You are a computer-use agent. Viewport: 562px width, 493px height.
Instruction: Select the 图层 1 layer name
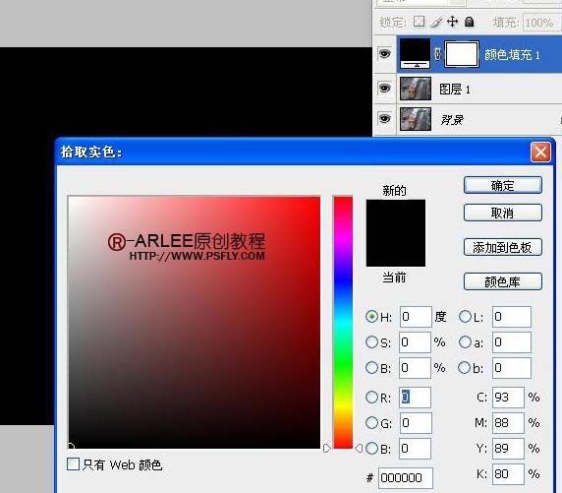(x=455, y=89)
